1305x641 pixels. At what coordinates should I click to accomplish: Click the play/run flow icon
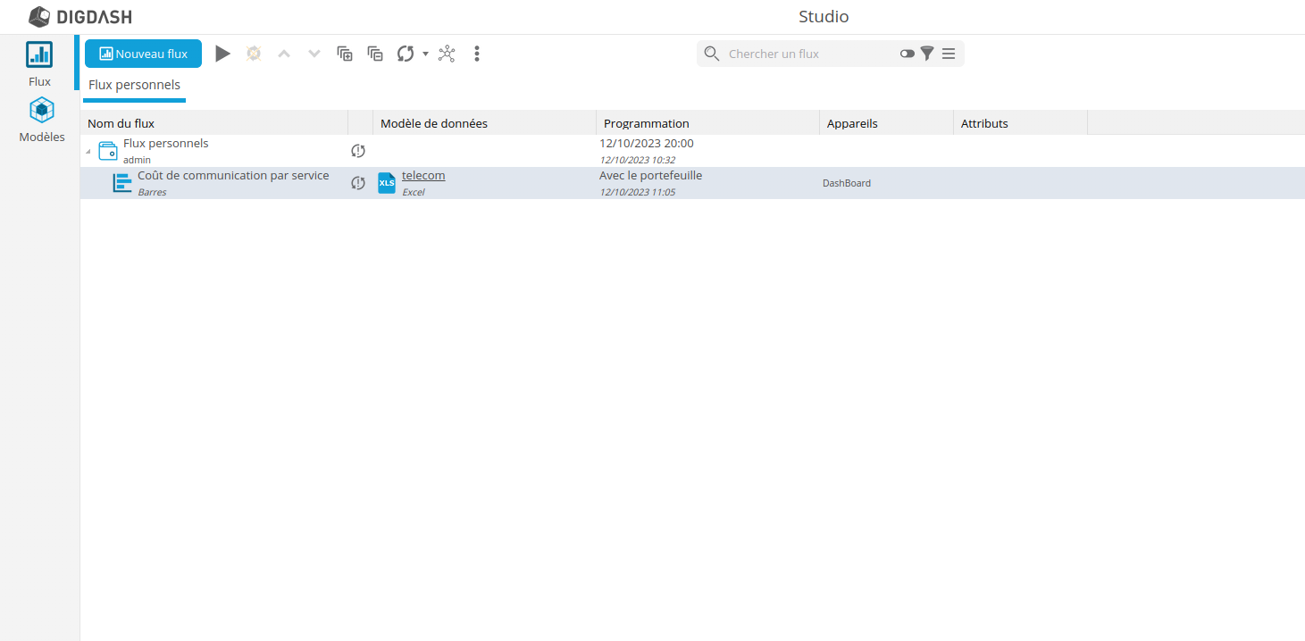coord(222,54)
